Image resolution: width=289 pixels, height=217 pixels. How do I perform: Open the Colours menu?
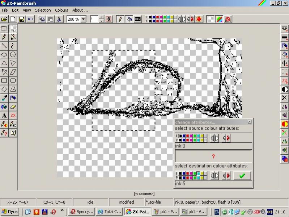(x=61, y=10)
